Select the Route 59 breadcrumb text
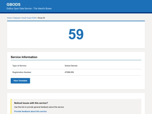The image size is (152, 114). (41, 18)
